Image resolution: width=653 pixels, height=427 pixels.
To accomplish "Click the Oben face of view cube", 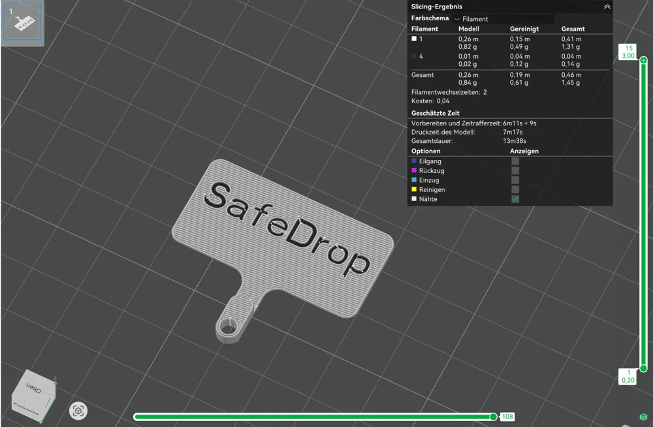I will point(35,387).
